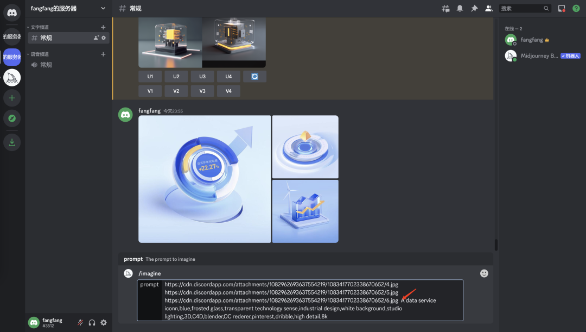Image resolution: width=586 pixels, height=332 pixels.
Task: Click the re-roll refresh button
Action: pyautogui.click(x=254, y=77)
